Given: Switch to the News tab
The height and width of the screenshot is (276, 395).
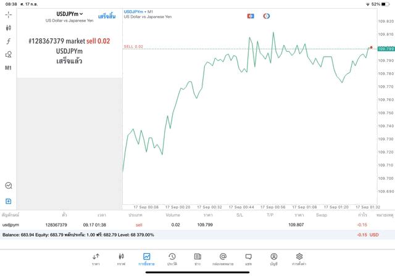Looking at the screenshot, I should coord(197,259).
